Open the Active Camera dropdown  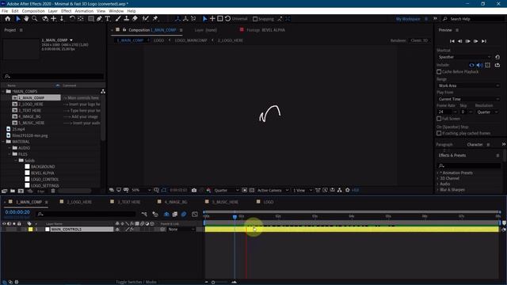click(x=273, y=190)
